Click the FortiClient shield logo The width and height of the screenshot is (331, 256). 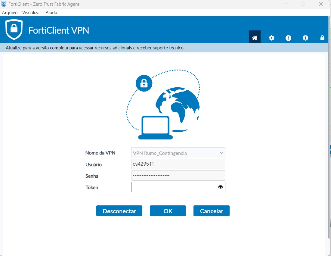coord(14,30)
